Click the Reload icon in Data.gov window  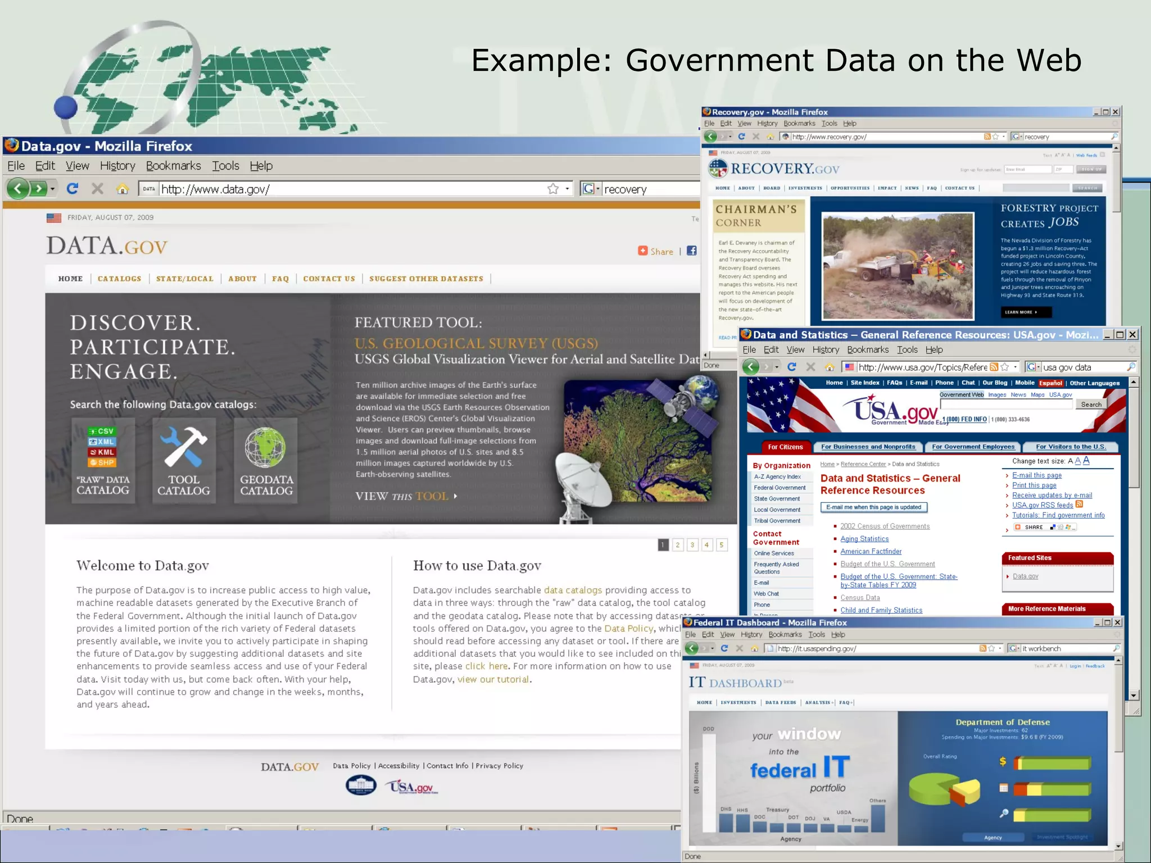(72, 189)
